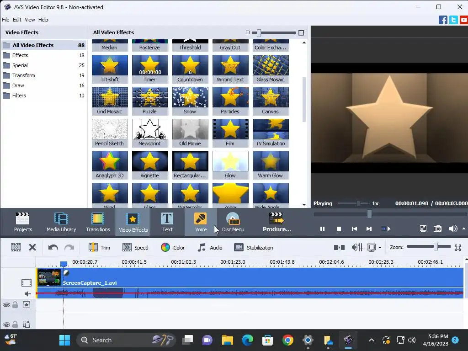Viewport: 468px width, 351px height.
Task: Switch preview to full screen
Action: tap(423, 229)
